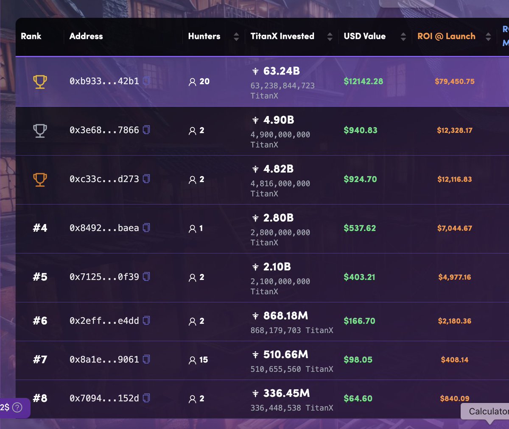Click USD value $64.60
The height and width of the screenshot is (429, 509).
click(x=358, y=399)
